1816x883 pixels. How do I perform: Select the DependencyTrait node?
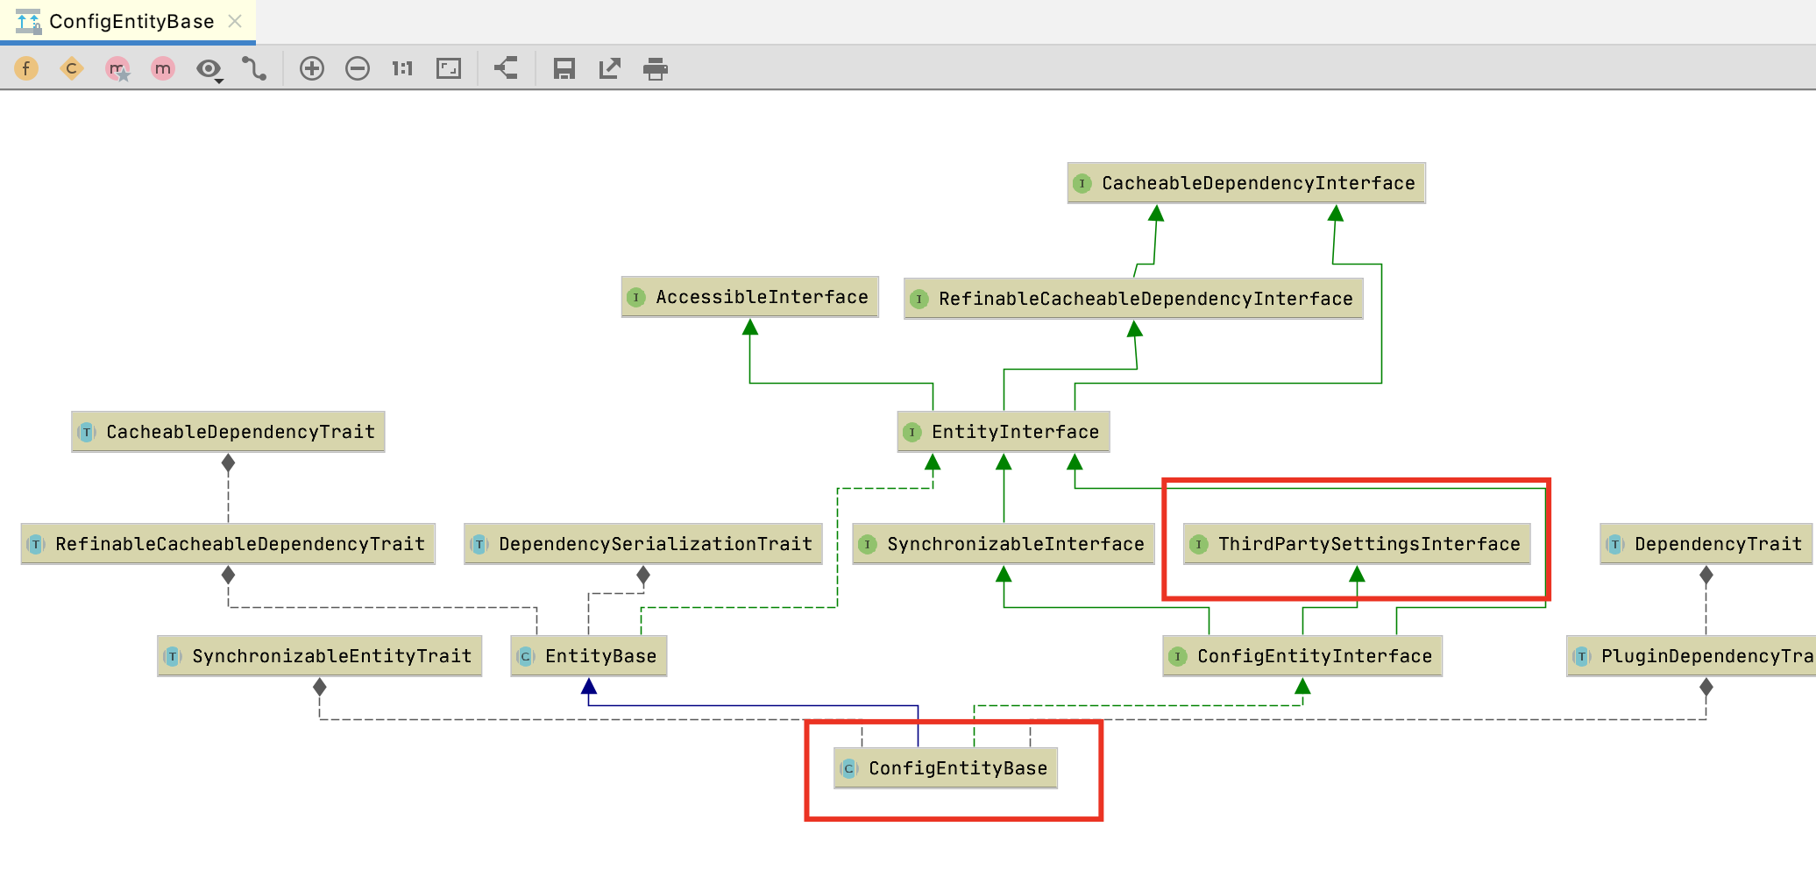pyautogui.click(x=1706, y=544)
